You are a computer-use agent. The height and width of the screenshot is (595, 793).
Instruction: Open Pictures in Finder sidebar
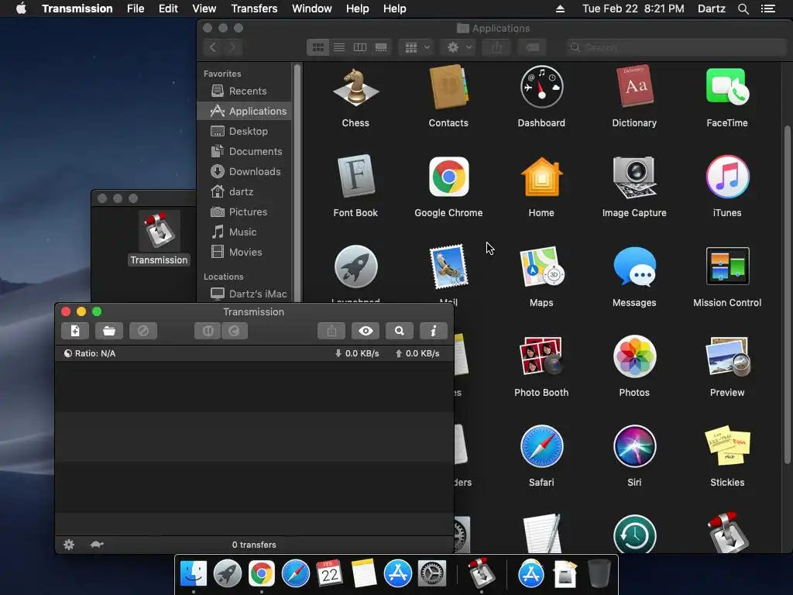click(x=244, y=212)
